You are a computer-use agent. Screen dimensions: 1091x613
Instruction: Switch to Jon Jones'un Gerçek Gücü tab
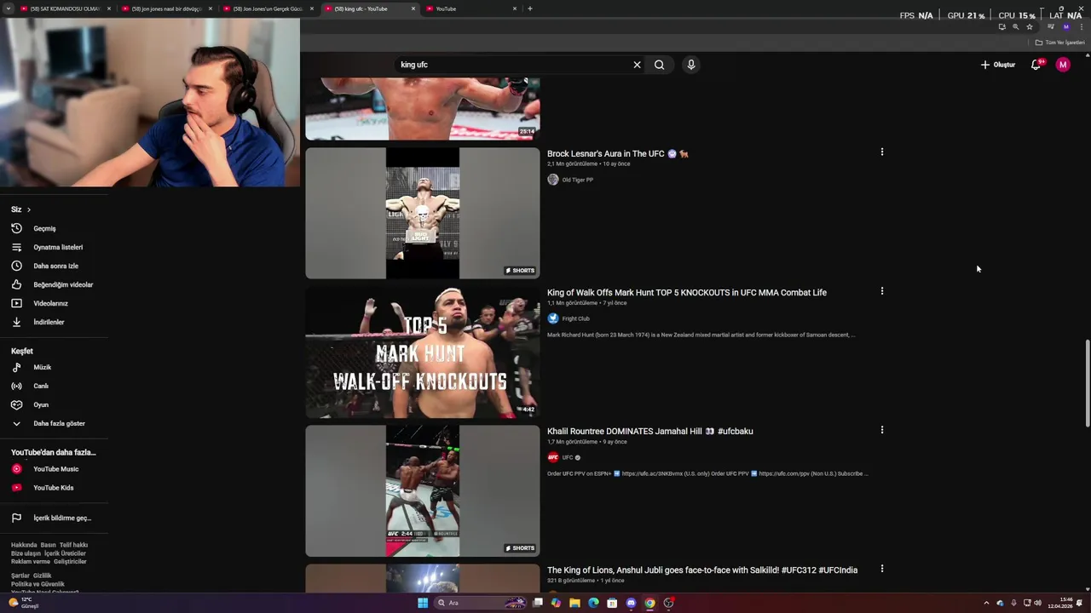coord(268,9)
